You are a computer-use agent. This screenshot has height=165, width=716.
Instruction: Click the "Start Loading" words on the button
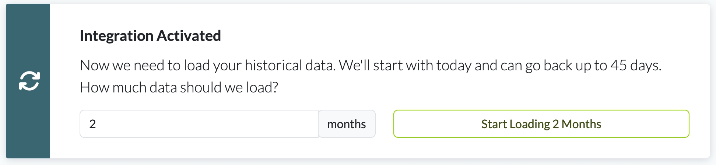tap(515, 124)
